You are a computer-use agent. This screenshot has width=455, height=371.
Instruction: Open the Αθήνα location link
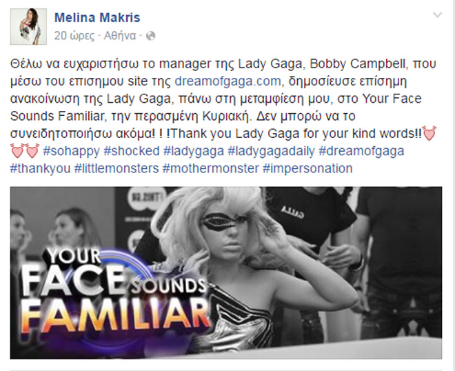click(120, 36)
